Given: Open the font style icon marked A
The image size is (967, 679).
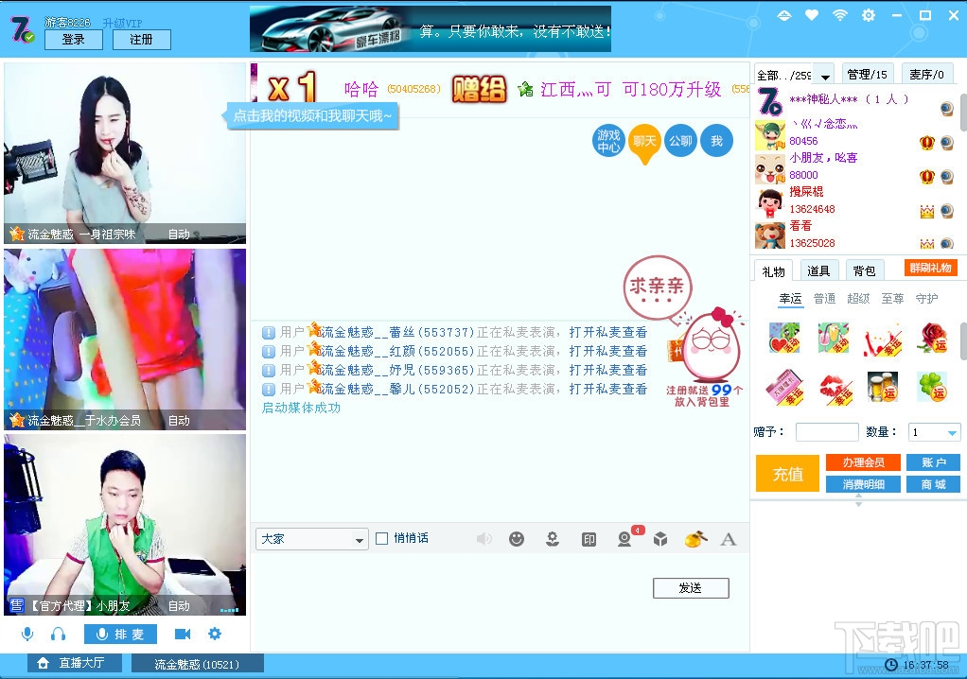Looking at the screenshot, I should 729,538.
